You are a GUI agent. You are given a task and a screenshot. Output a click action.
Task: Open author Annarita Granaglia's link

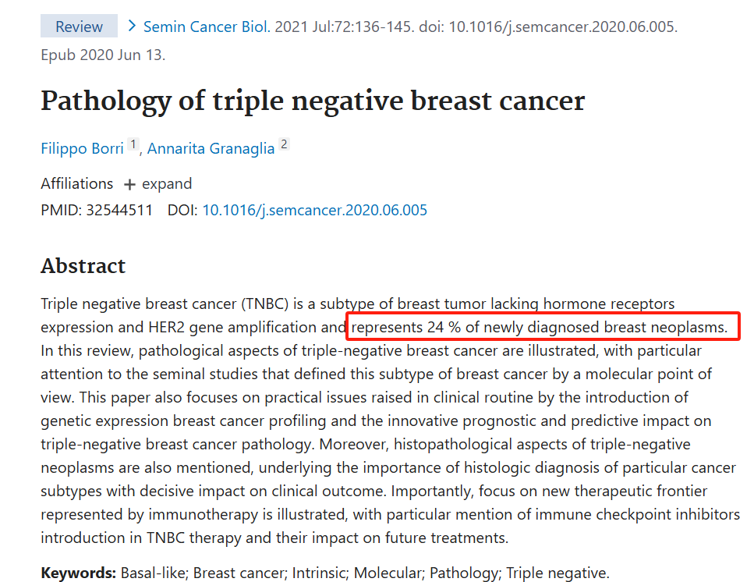pyautogui.click(x=211, y=148)
